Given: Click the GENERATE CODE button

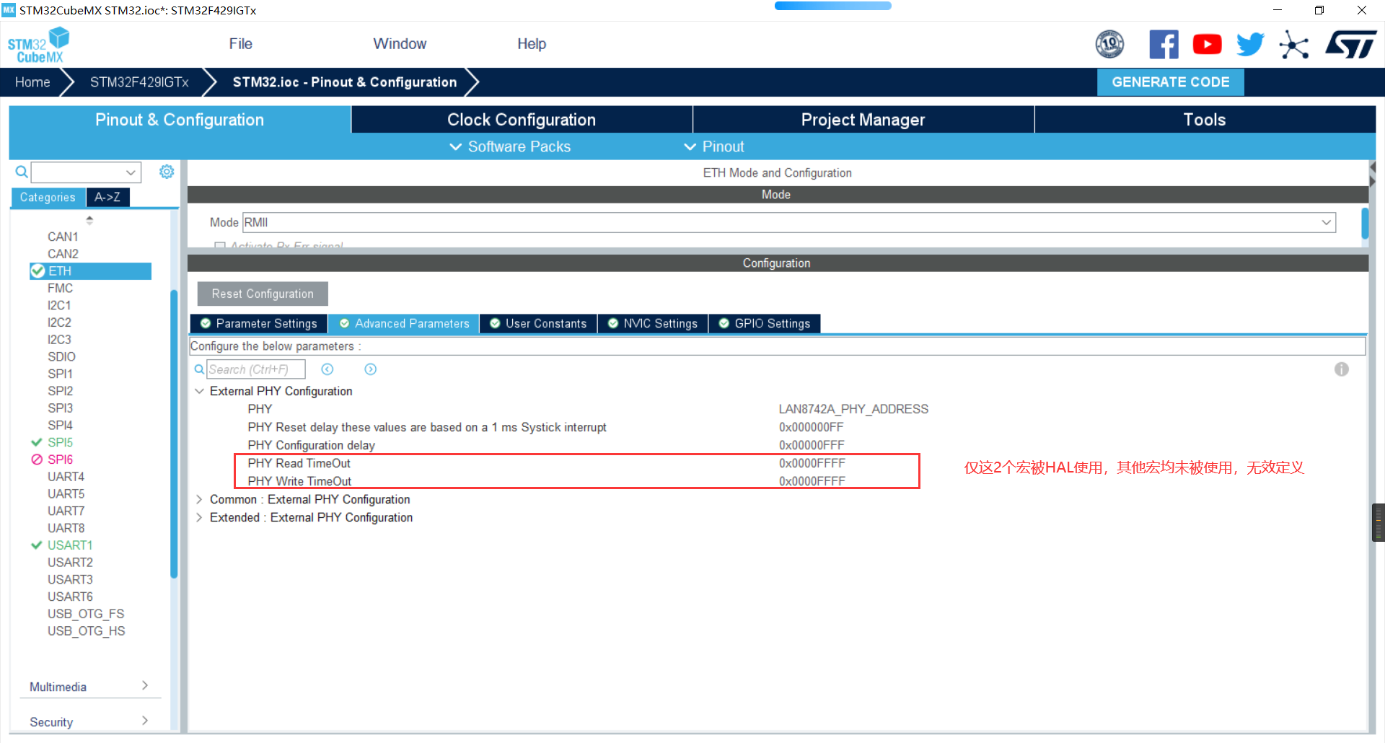Looking at the screenshot, I should [1170, 82].
